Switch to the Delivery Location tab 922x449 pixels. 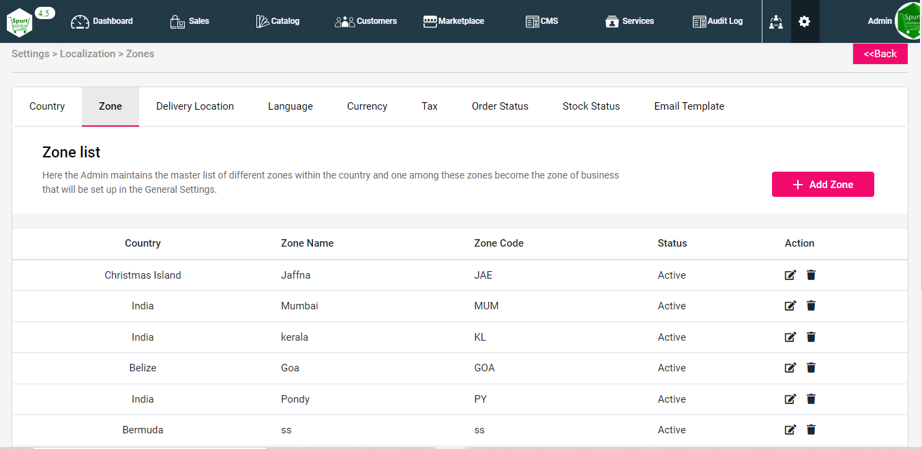(195, 106)
